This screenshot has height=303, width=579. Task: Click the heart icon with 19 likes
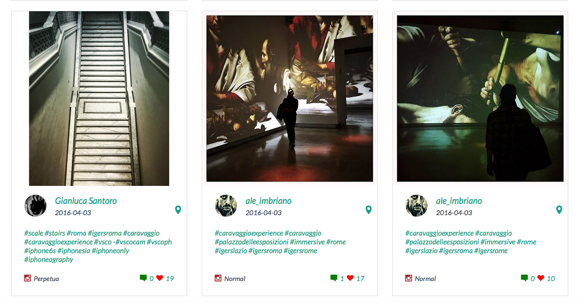[x=160, y=278]
